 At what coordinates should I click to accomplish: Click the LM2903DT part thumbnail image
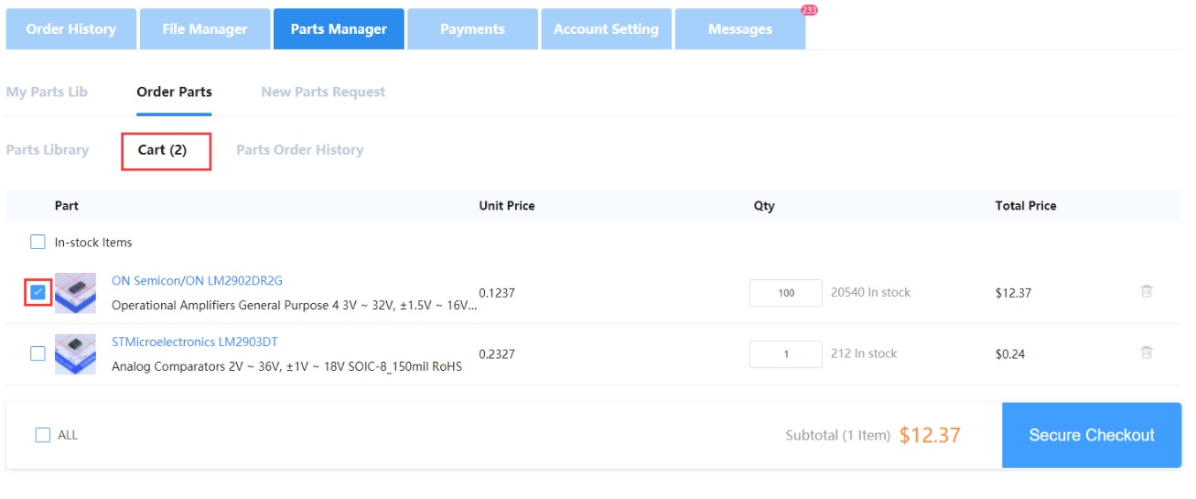[x=75, y=353]
